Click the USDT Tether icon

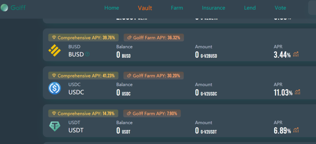[54, 126]
